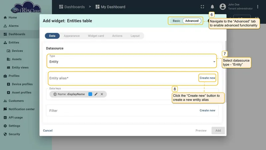Remove the displayName data key
This screenshot has height=150, width=266.
[x=102, y=94]
